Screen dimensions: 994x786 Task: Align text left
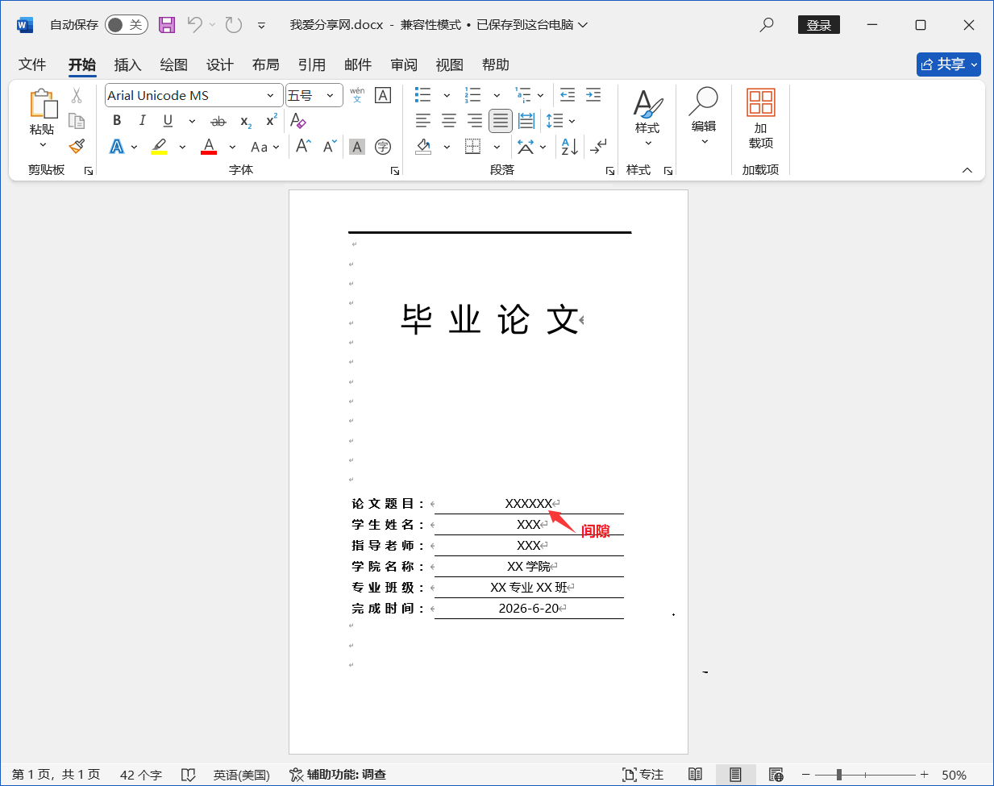[x=423, y=121]
